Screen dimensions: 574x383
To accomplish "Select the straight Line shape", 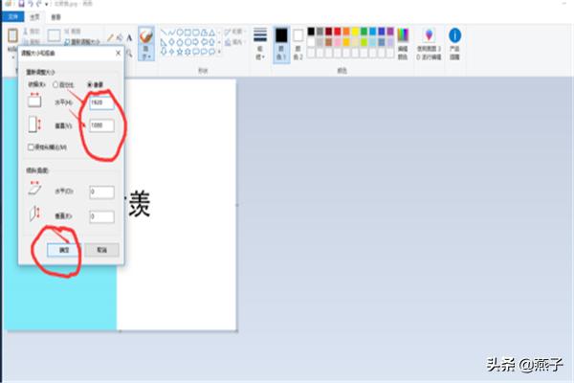I will coord(164,33).
